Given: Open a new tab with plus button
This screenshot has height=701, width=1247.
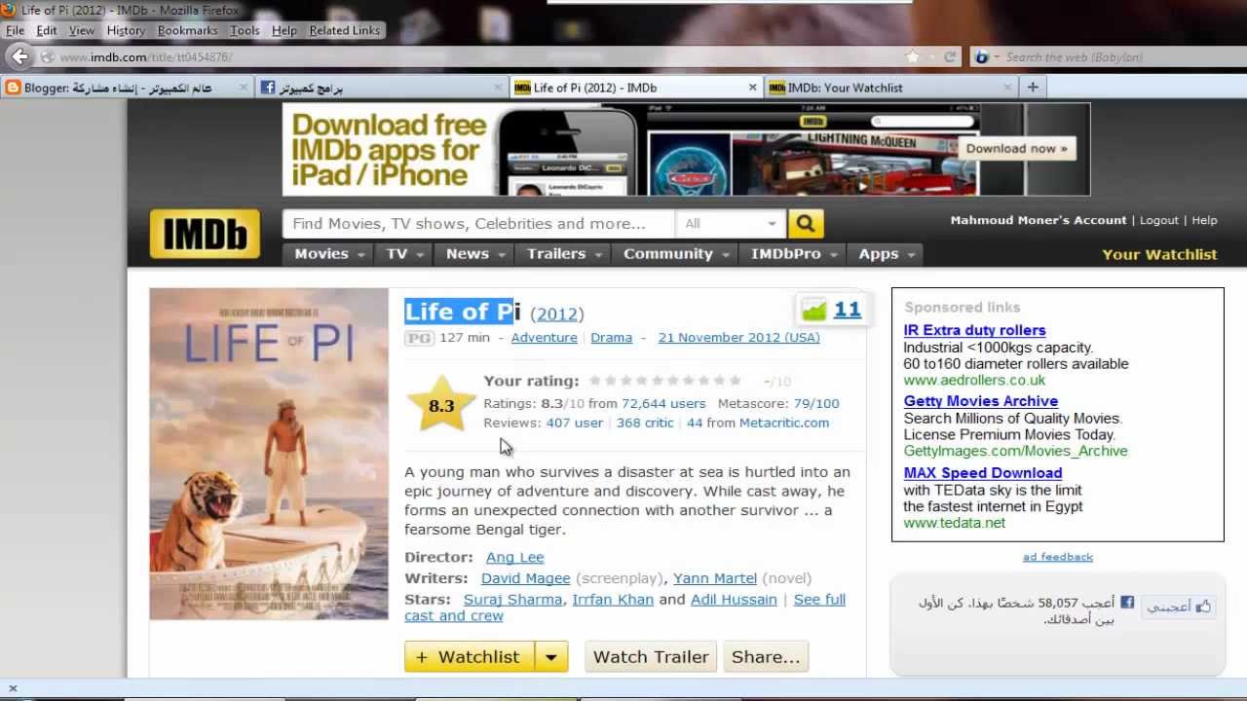Looking at the screenshot, I should point(1033,88).
